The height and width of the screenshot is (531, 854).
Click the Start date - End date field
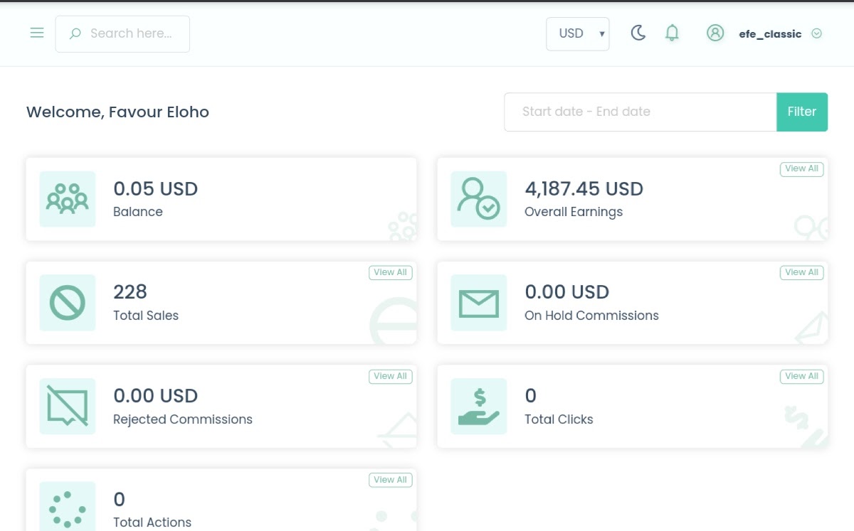pyautogui.click(x=640, y=112)
